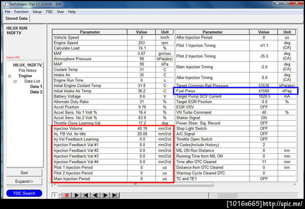The height and width of the screenshot is (209, 305).
Task: Select the Data List tree item
Action: tap(32, 81)
